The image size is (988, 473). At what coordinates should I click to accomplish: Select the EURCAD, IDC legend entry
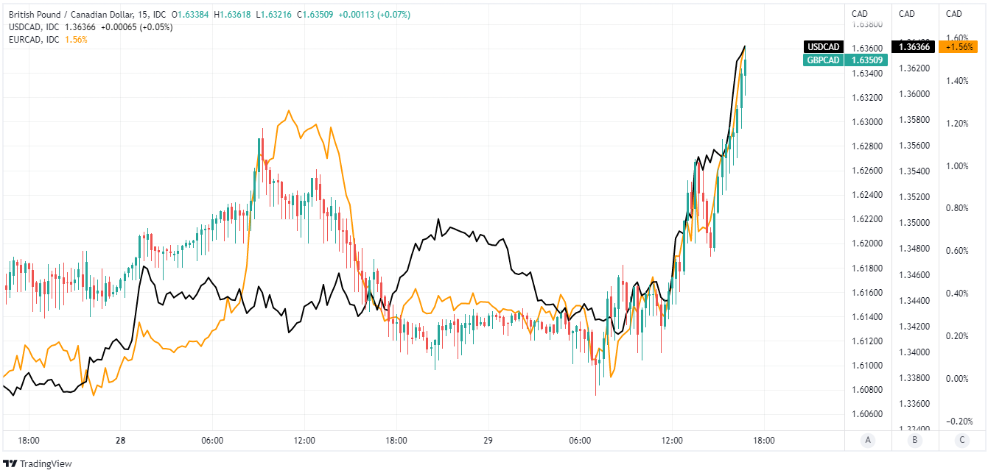(34, 40)
